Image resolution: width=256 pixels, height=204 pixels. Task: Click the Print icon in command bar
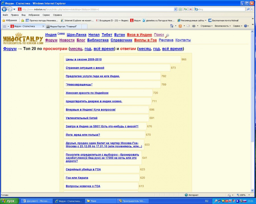click(193, 26)
